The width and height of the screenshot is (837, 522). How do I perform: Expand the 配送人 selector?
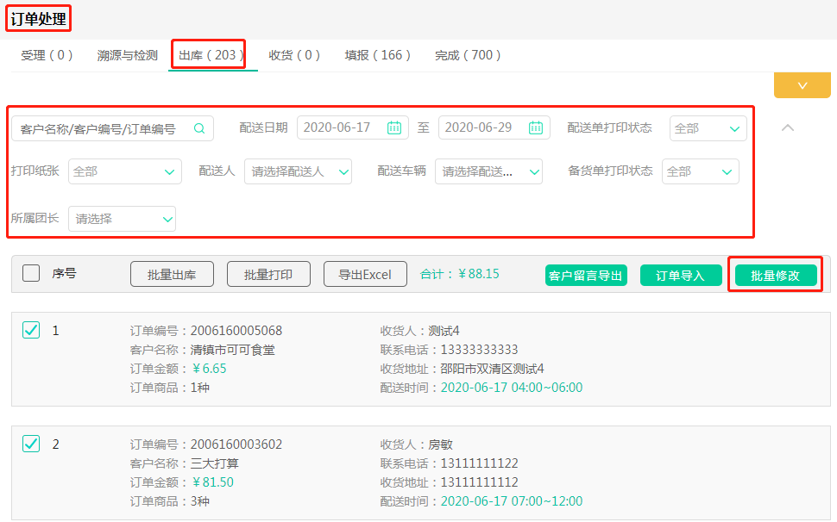(x=298, y=171)
